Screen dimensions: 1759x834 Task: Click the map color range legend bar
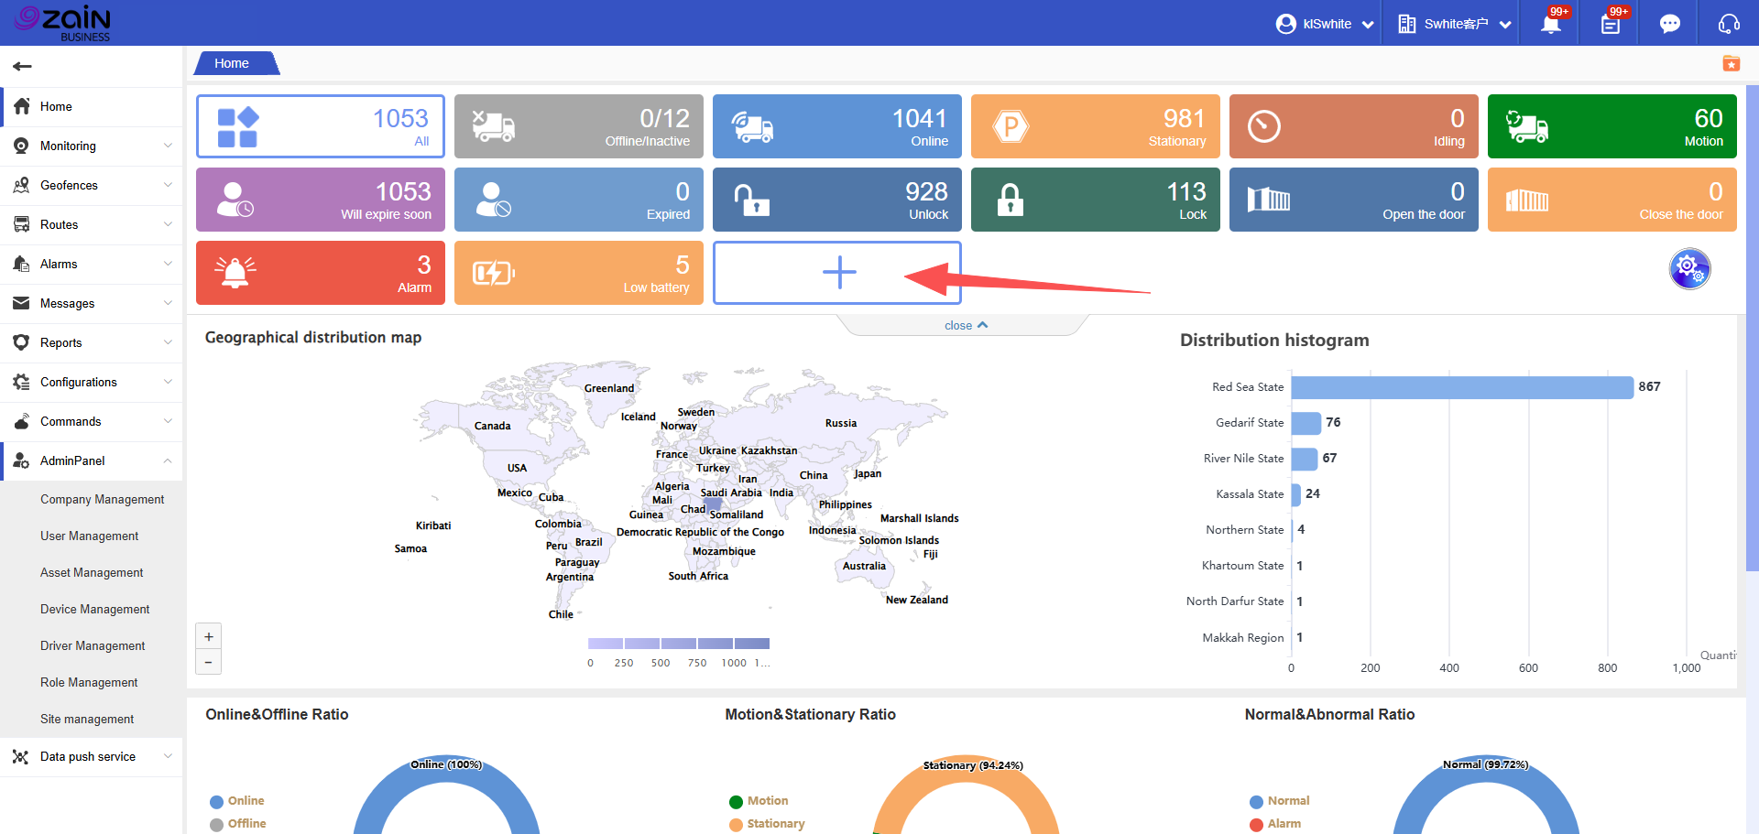click(678, 644)
